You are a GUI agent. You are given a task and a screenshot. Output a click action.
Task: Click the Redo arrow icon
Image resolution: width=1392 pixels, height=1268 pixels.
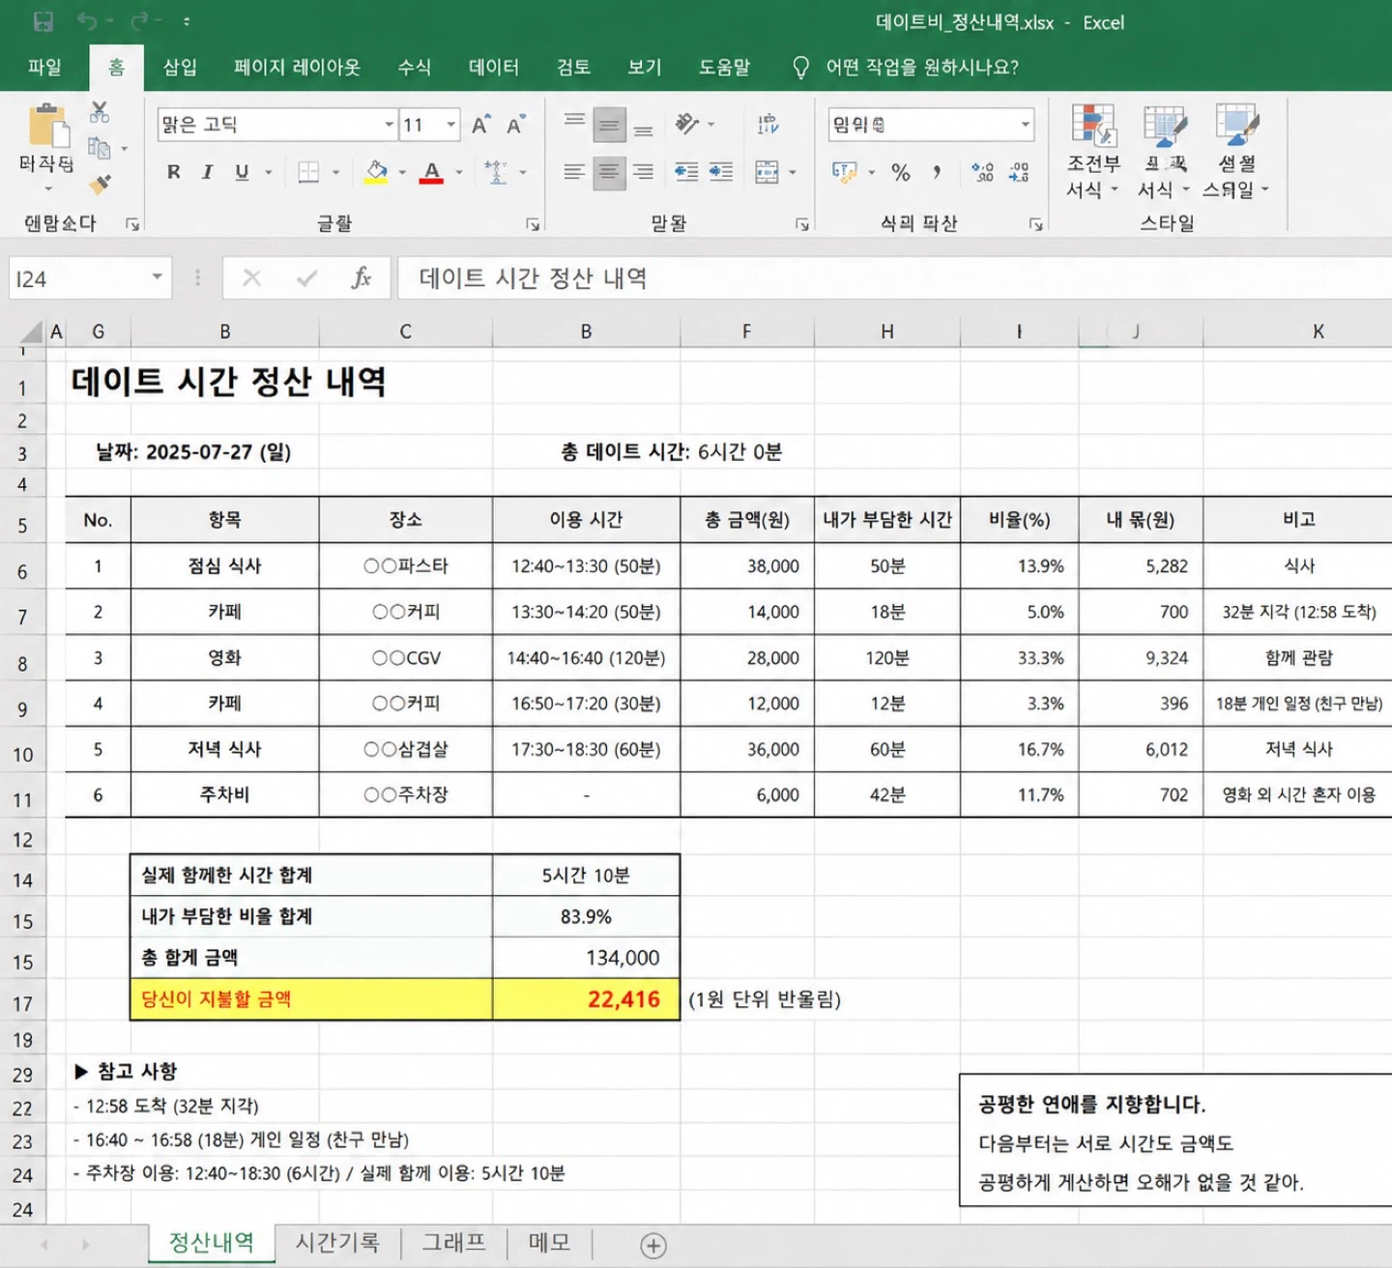(141, 21)
